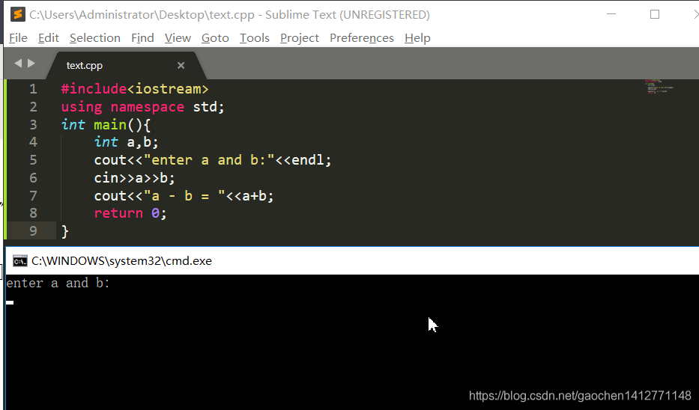Click line number 1 in gutter
This screenshot has width=699, height=410.
tap(34, 89)
